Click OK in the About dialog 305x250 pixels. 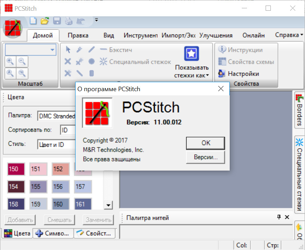click(206, 143)
